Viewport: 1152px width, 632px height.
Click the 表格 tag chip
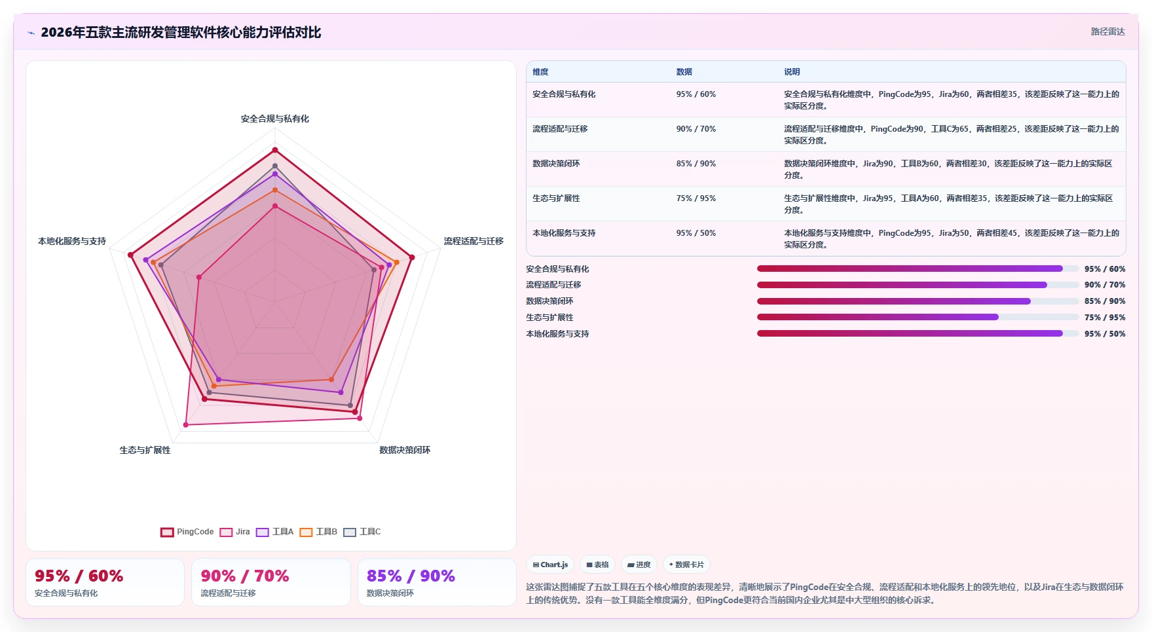click(x=597, y=565)
